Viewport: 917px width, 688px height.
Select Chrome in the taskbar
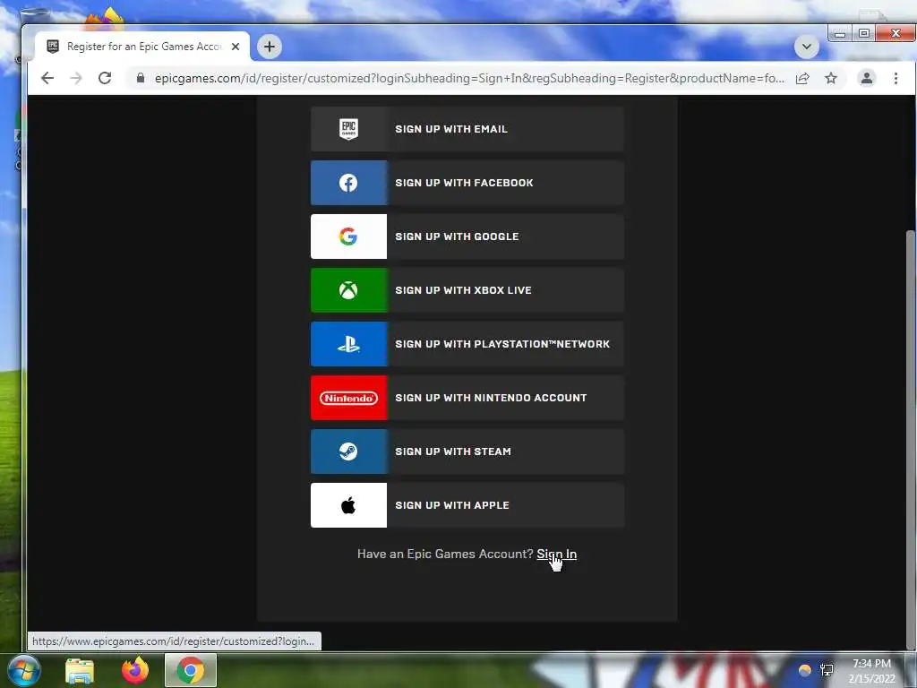[x=191, y=670]
